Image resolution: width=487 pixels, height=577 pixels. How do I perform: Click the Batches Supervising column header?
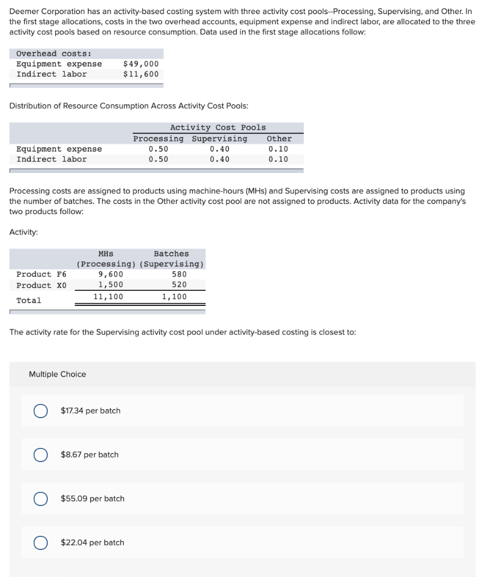pyautogui.click(x=170, y=259)
